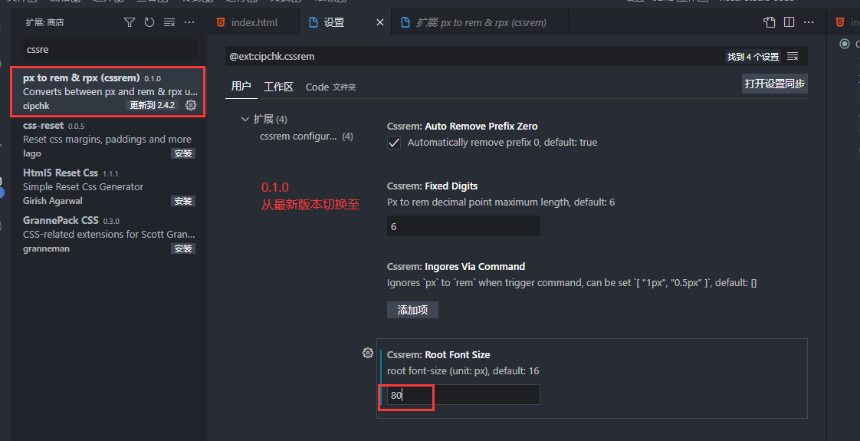Collapse the 扩展 (4) tree node
The height and width of the screenshot is (441, 860).
(245, 119)
